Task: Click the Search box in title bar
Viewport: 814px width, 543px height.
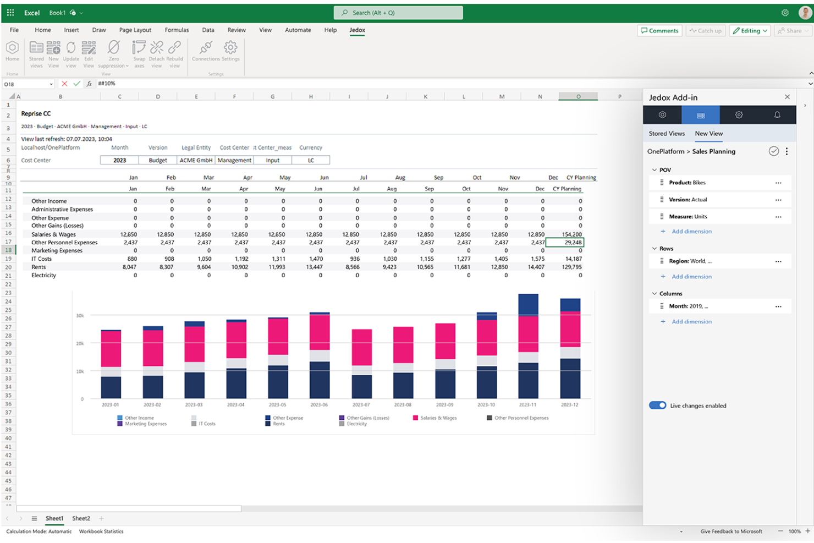Action: (x=398, y=13)
